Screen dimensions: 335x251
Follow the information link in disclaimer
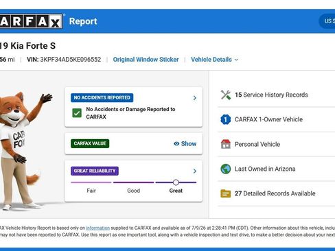coord(97,228)
